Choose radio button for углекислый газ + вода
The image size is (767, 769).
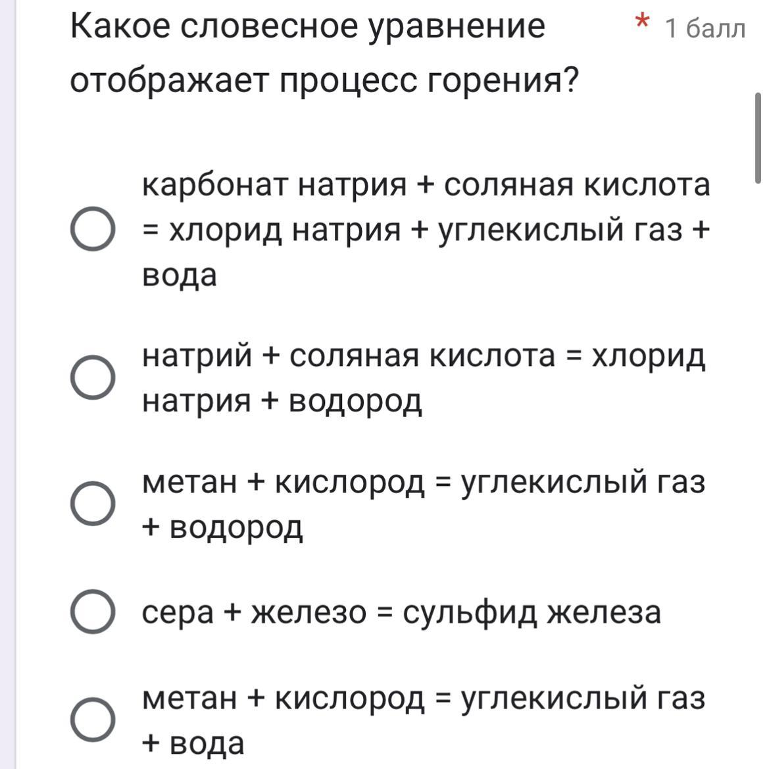[93, 719]
